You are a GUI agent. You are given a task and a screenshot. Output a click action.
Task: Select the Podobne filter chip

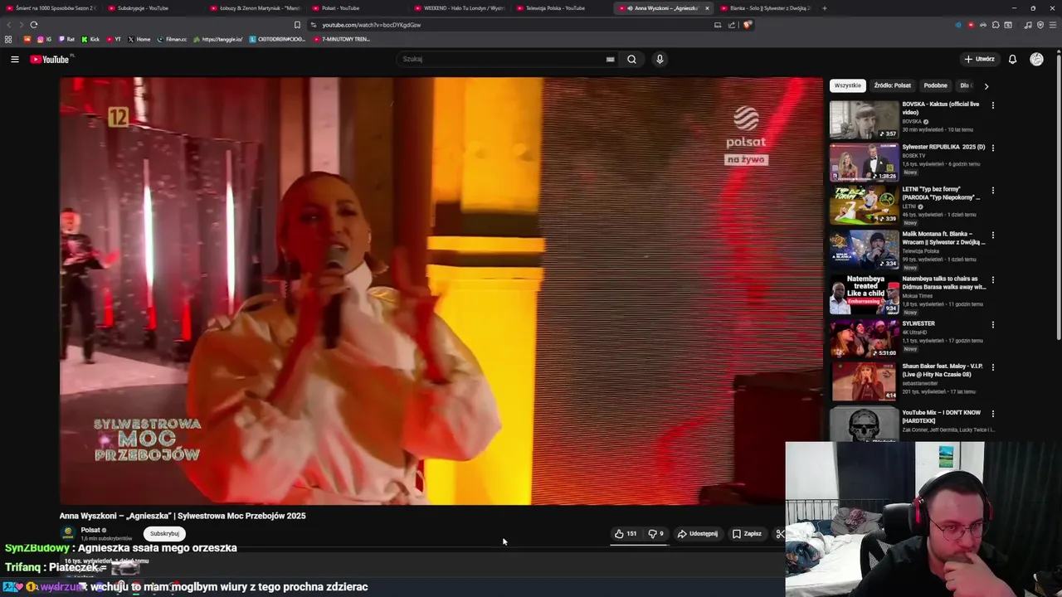click(935, 85)
